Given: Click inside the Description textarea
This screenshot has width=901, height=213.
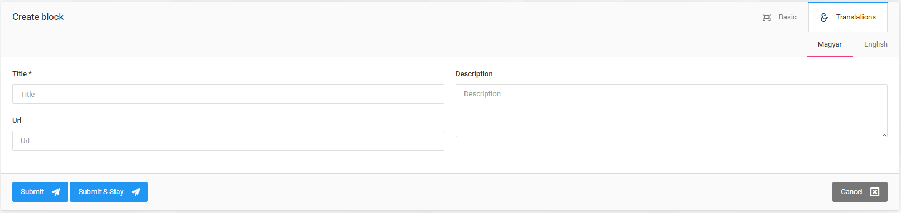Looking at the screenshot, I should pos(672,111).
